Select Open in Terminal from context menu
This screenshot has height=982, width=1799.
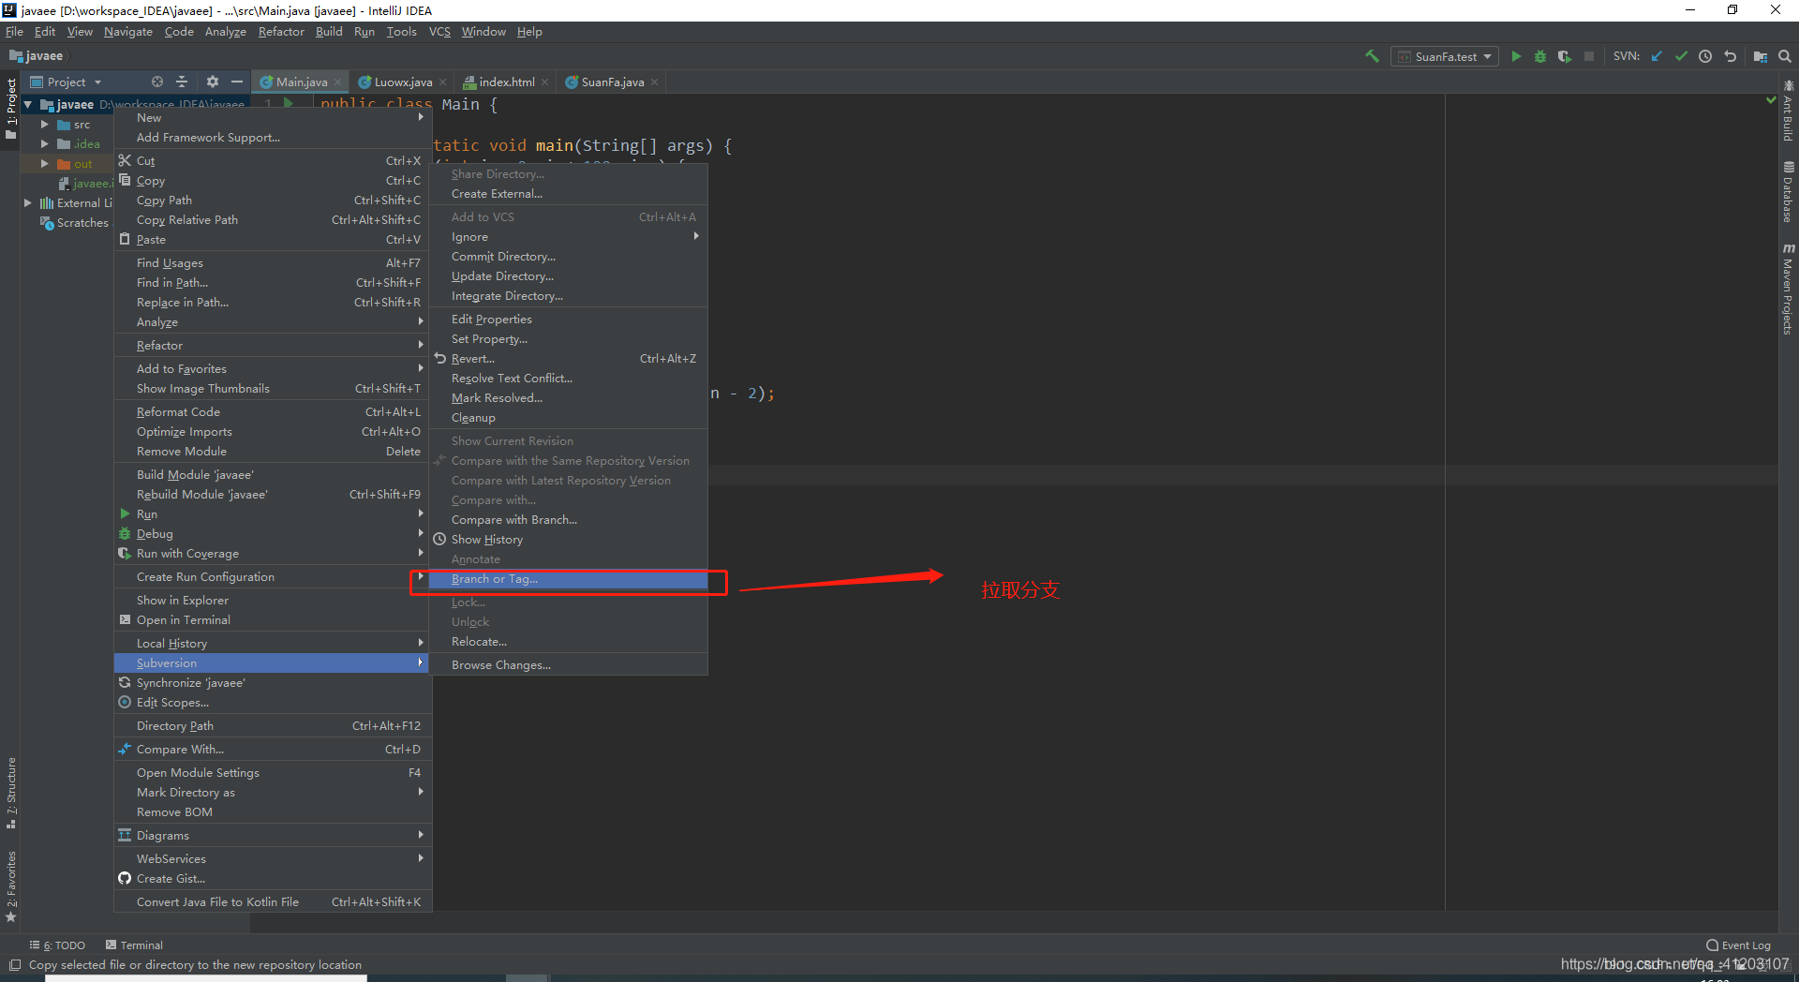coord(271,620)
